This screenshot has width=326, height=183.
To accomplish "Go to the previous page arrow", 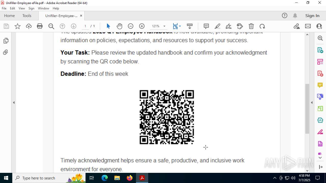I will [x=62, y=26].
